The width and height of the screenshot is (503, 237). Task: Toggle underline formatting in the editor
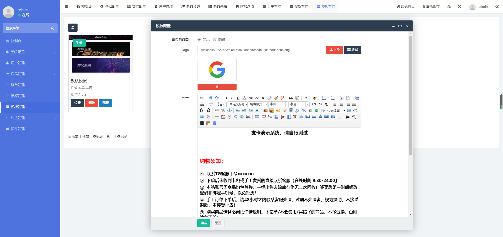(x=238, y=98)
